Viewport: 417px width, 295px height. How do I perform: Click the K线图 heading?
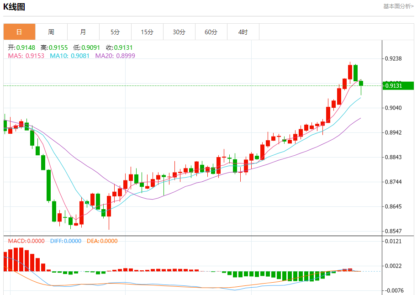14,7
